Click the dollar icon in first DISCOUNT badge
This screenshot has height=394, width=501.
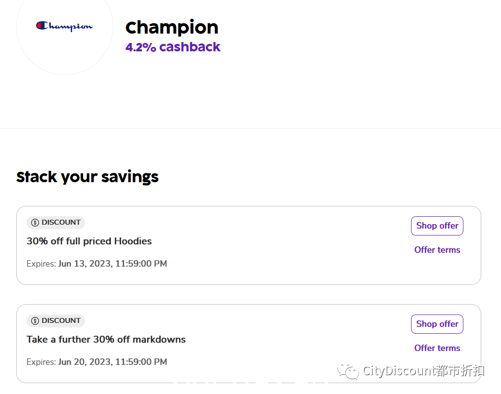point(35,223)
